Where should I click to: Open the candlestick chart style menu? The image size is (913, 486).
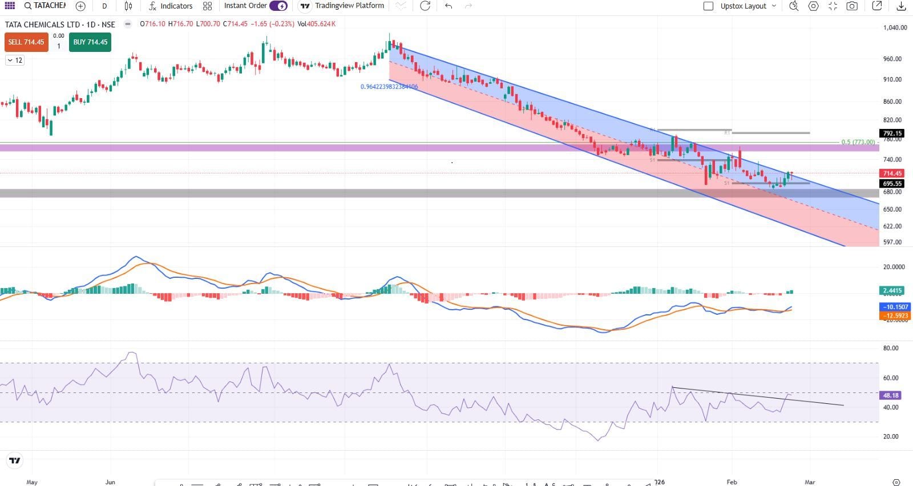(128, 6)
